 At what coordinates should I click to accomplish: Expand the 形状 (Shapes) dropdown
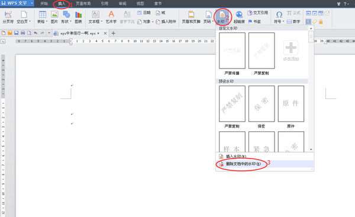tap(66, 17)
